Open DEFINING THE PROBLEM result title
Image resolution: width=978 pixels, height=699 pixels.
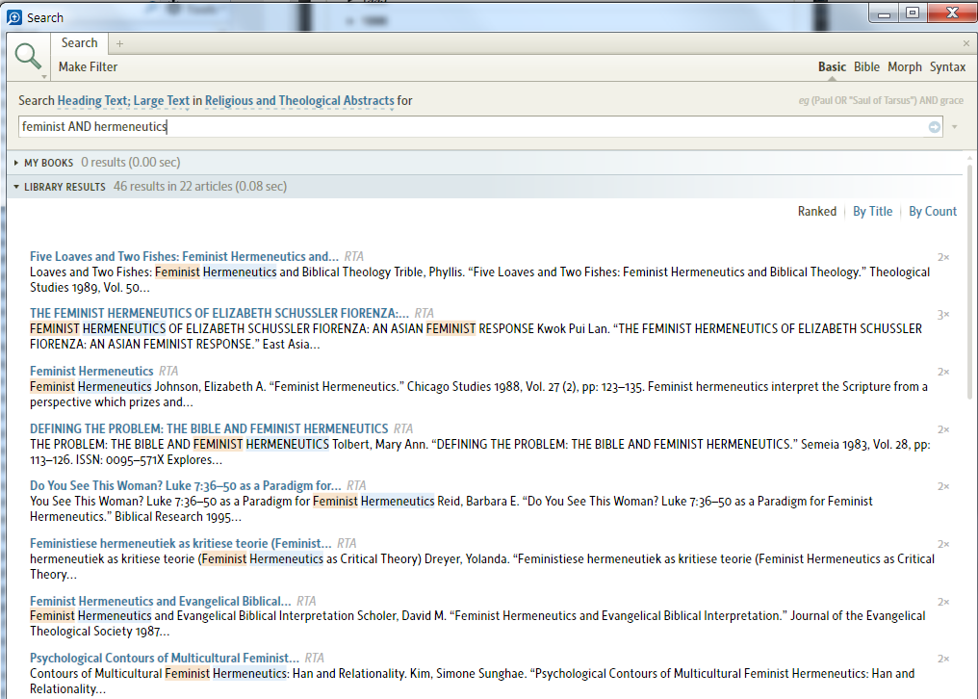pos(209,428)
